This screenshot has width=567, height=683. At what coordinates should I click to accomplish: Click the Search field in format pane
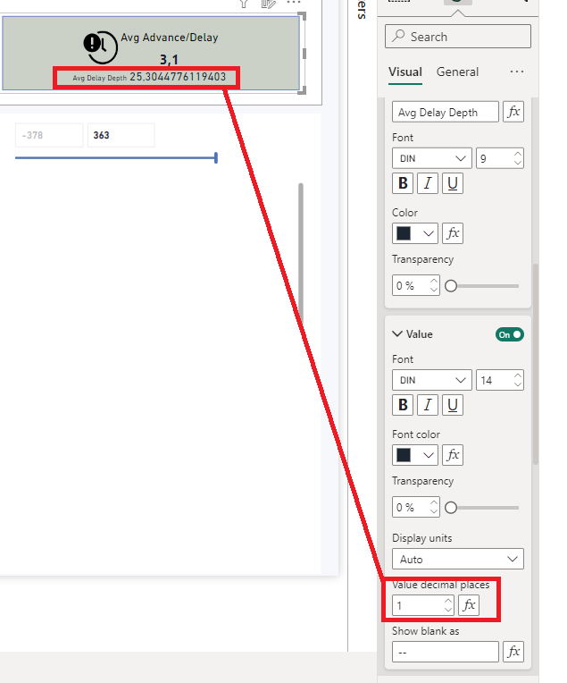tap(458, 36)
